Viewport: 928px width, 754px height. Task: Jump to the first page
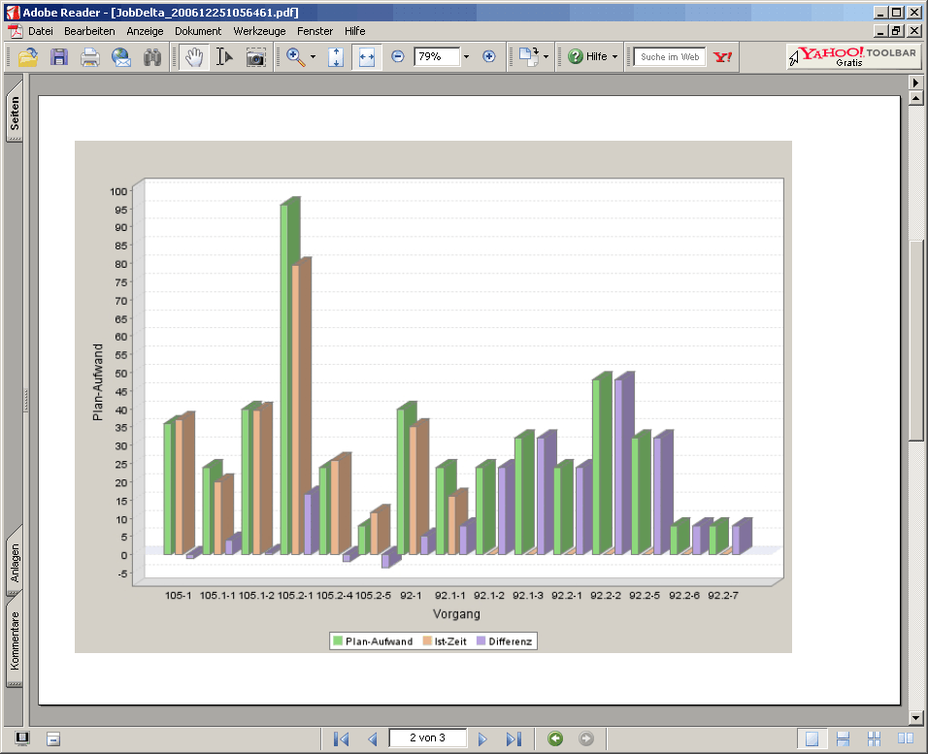[341, 739]
